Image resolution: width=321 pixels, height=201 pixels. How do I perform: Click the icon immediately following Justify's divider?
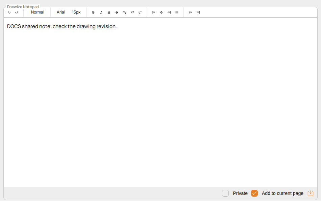190,12
